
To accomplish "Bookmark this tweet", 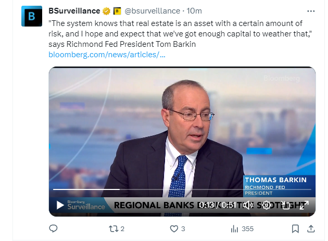I will (x=295, y=229).
